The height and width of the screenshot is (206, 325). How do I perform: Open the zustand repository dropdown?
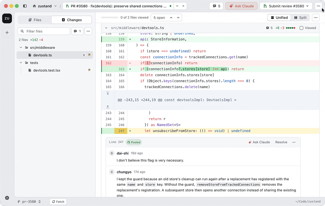coord(55,6)
